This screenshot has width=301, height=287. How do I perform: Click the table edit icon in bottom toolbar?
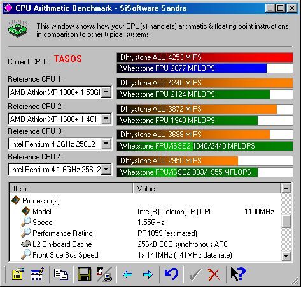pos(38,274)
